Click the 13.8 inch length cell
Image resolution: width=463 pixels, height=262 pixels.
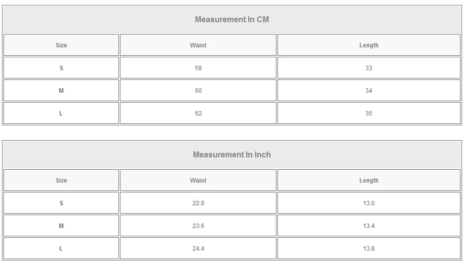click(x=369, y=249)
